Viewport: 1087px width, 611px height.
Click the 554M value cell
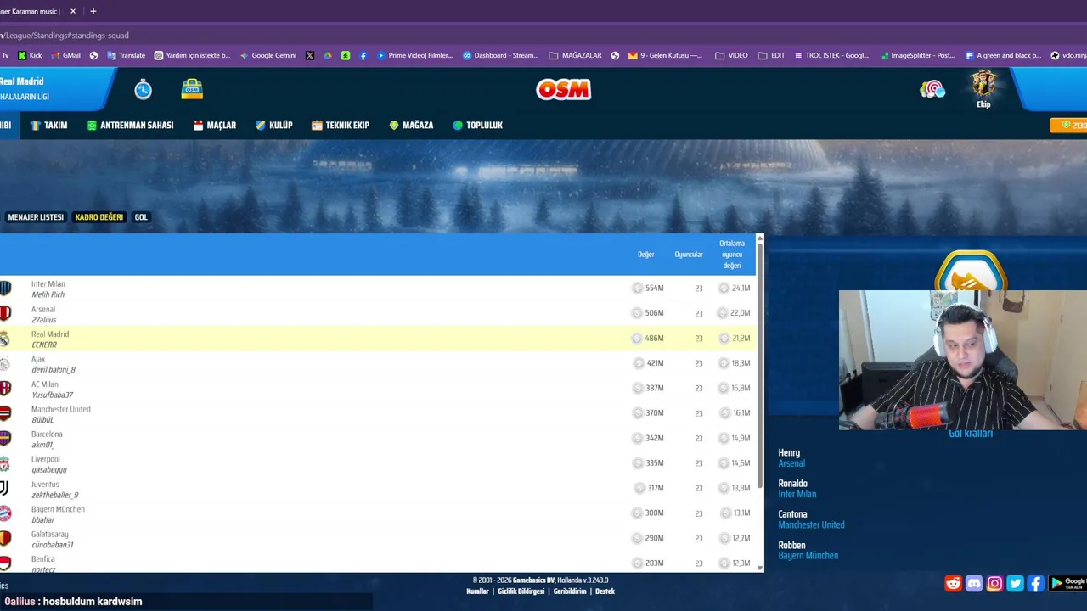(x=648, y=289)
